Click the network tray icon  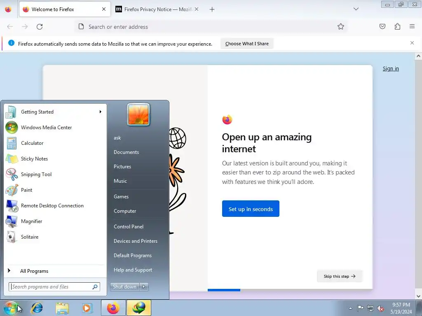[370, 308]
